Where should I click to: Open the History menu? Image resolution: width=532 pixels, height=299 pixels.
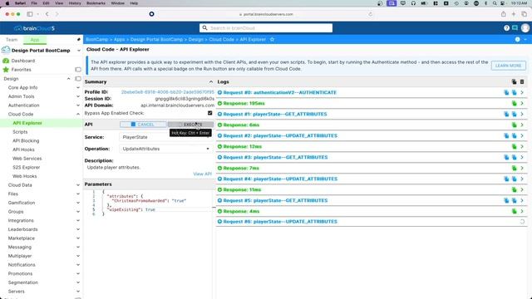(x=75, y=3)
